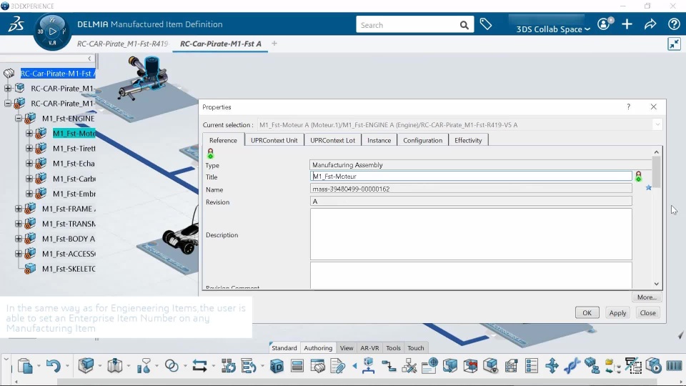
Task: Toggle the expand view icon top right
Action: (674, 44)
